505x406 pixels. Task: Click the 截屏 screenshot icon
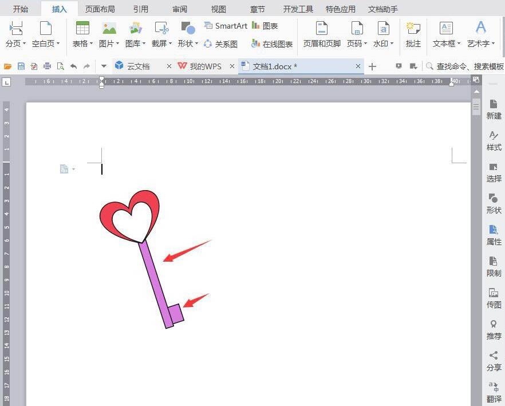click(x=161, y=28)
